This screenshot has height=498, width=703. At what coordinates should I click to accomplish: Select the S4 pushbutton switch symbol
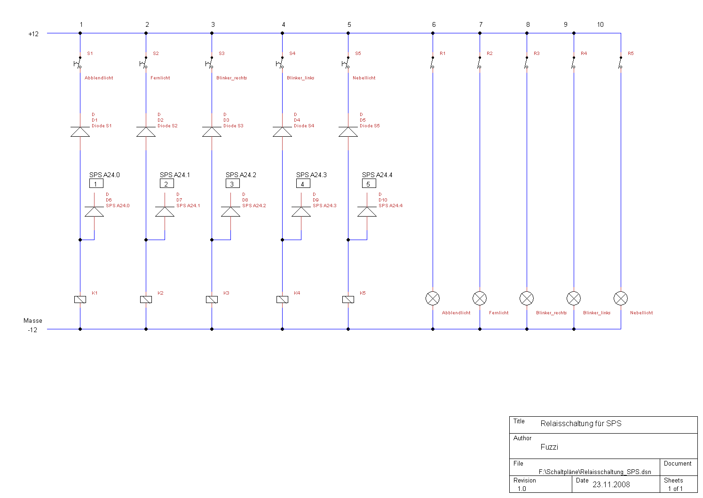pos(281,63)
